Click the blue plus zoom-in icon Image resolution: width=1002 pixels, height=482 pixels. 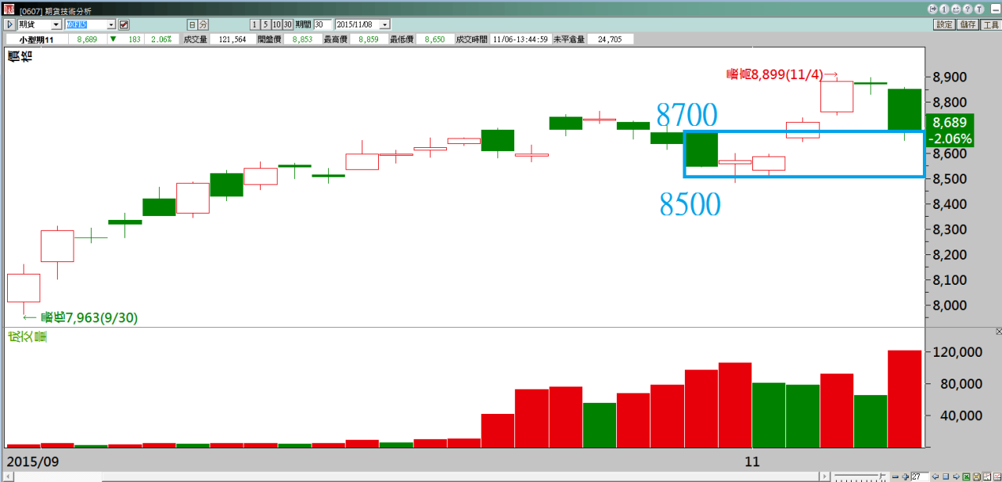(906, 476)
